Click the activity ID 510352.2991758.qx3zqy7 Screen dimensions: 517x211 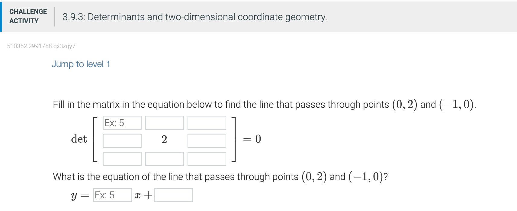pyautogui.click(x=41, y=46)
